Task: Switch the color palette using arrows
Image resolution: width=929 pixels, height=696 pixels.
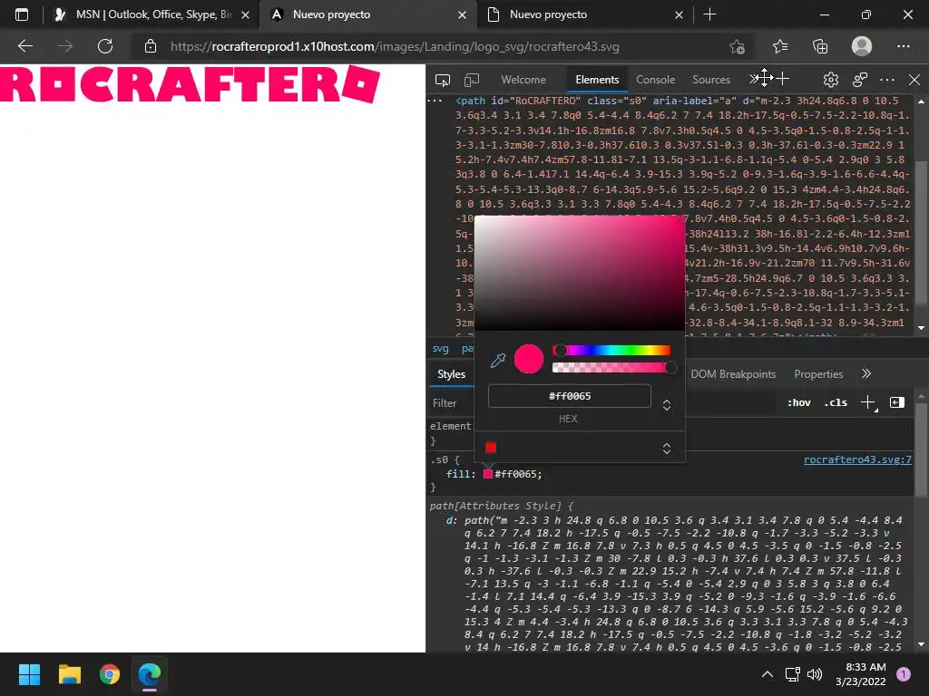Action: coord(667,449)
